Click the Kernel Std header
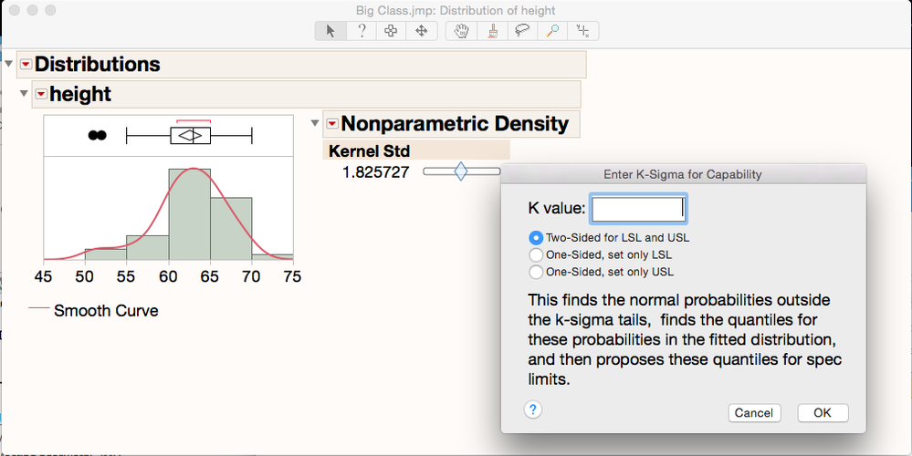The width and height of the screenshot is (912, 456). (370, 151)
